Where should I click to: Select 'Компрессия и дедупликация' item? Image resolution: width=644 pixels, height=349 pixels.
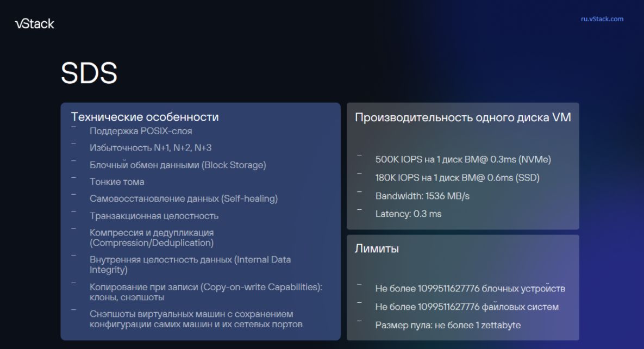[152, 238]
